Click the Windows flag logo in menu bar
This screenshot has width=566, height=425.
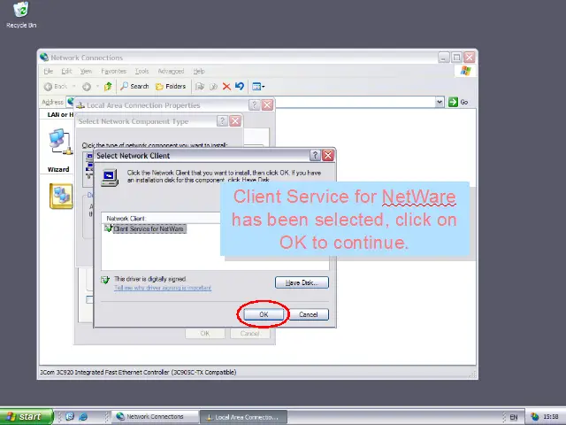[x=466, y=71]
